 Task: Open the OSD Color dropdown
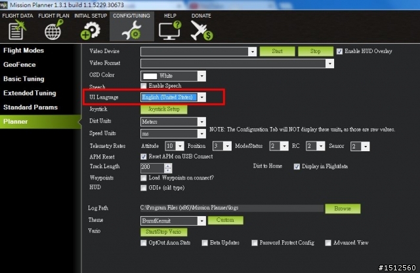pos(201,76)
